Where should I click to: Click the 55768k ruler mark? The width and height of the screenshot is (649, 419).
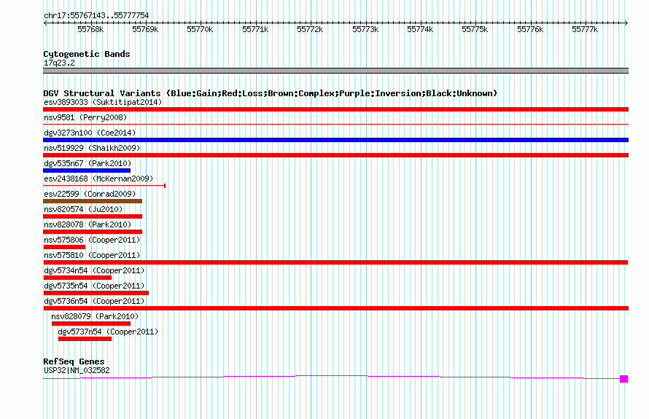90,29
